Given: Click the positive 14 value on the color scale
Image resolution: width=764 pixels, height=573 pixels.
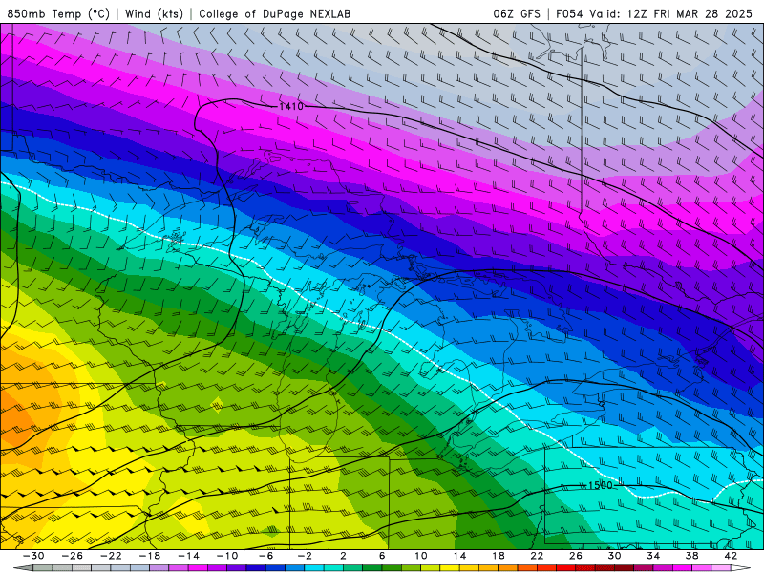Looking at the screenshot, I should pos(459,556).
